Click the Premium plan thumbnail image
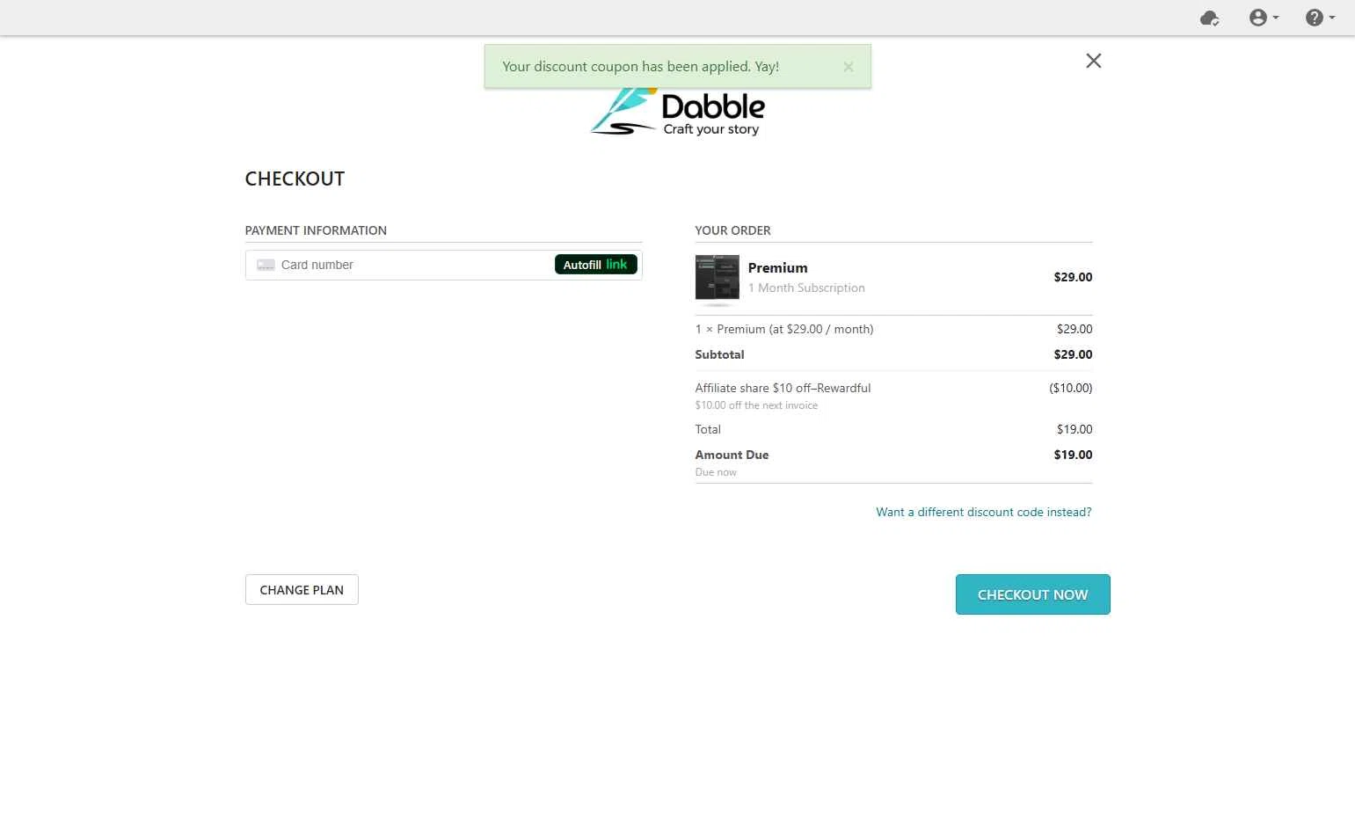This screenshot has width=1355, height=838. pos(718,279)
